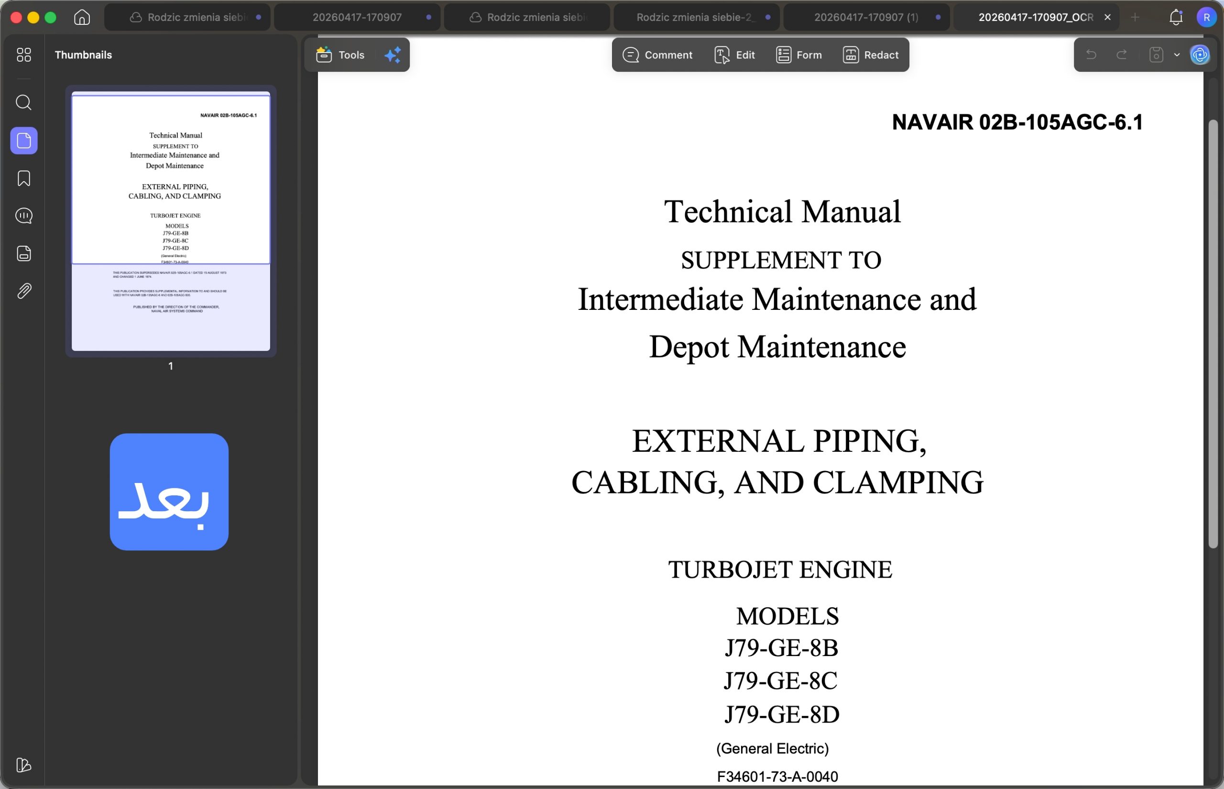Open the search panel magnifier icon

[x=23, y=102]
